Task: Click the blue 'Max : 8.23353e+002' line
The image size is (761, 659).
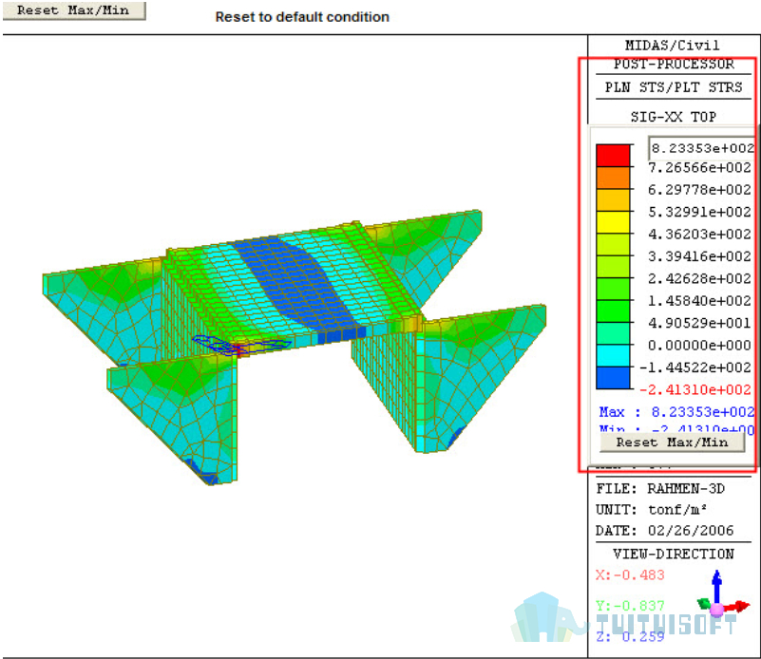Action: click(676, 412)
